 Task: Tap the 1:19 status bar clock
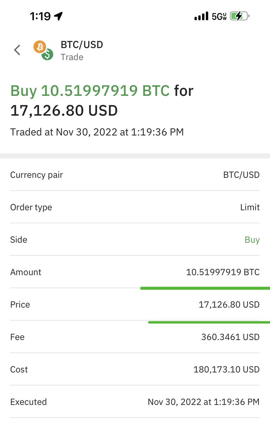pyautogui.click(x=40, y=16)
